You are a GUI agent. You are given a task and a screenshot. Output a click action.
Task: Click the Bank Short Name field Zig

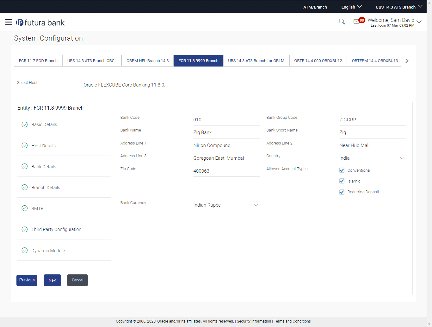pyautogui.click(x=373, y=132)
